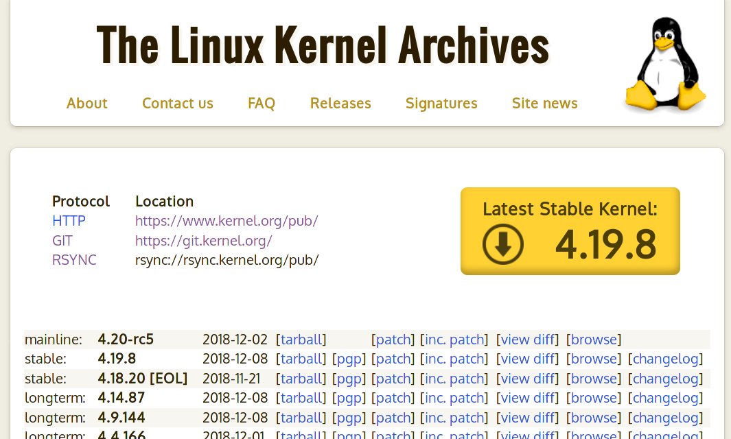This screenshot has width=731, height=439.
Task: Open the Site news page
Action: 544,103
